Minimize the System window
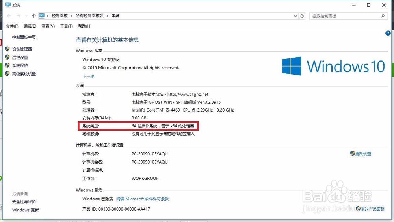The width and height of the screenshot is (394, 222). coord(354,5)
